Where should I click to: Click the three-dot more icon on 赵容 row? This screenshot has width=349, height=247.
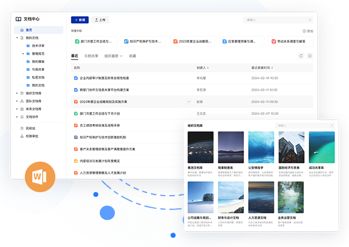click(188, 102)
